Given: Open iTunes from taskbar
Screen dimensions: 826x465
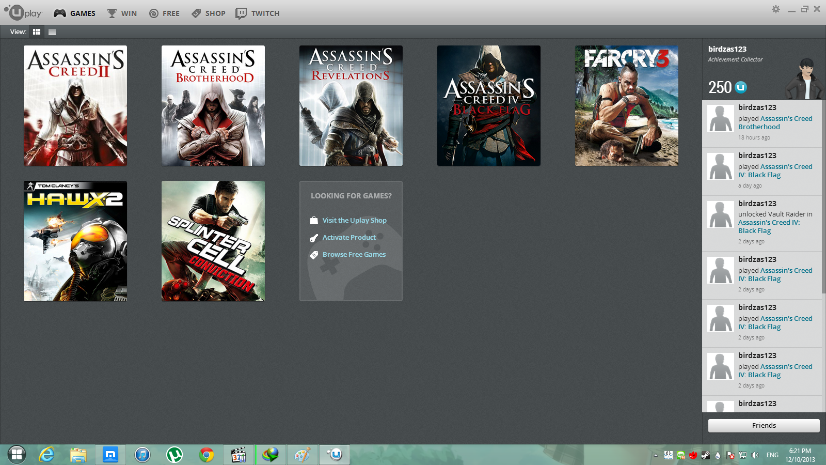Looking at the screenshot, I should coord(142,455).
